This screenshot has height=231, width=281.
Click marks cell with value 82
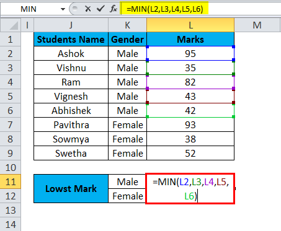click(190, 82)
